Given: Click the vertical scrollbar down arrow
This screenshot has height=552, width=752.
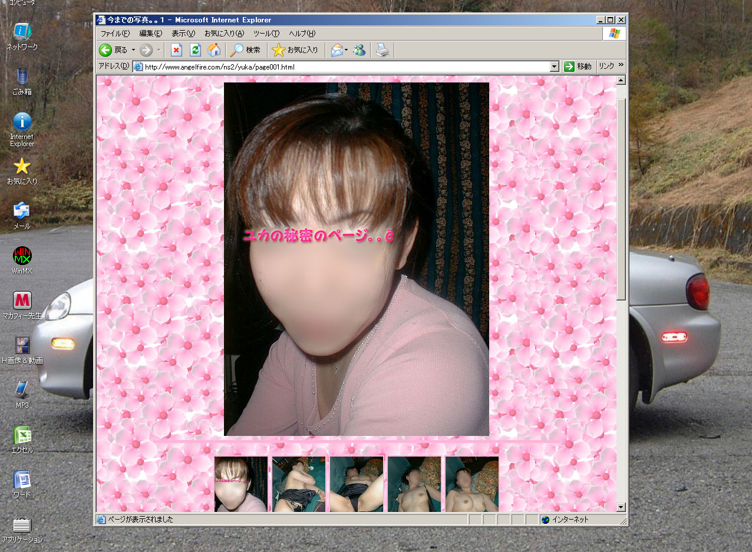Looking at the screenshot, I should (x=621, y=507).
